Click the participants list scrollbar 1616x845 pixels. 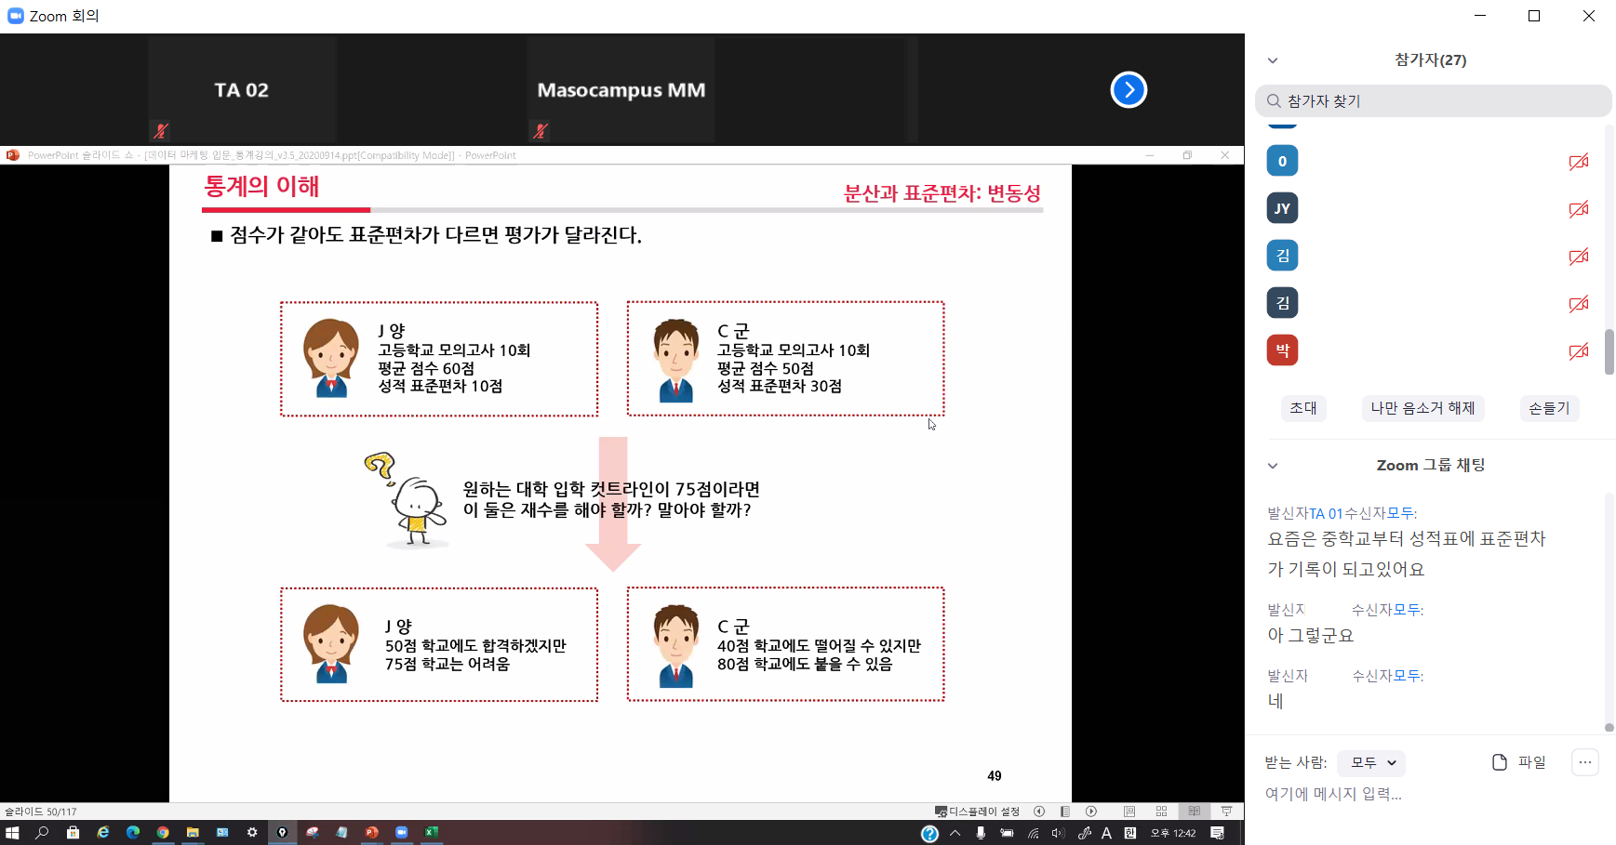1609,351
